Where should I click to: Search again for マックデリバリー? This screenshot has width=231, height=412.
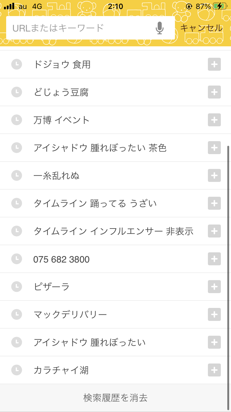click(x=70, y=314)
